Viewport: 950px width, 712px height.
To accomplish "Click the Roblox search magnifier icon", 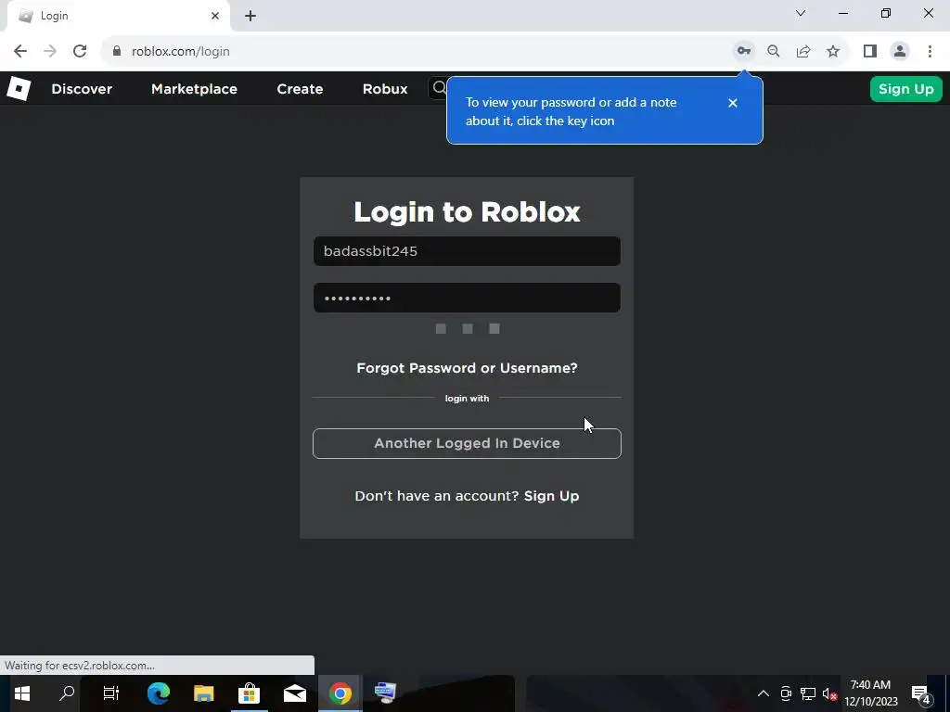I will tap(440, 88).
